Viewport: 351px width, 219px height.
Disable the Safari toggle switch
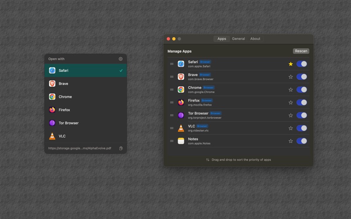301,64
